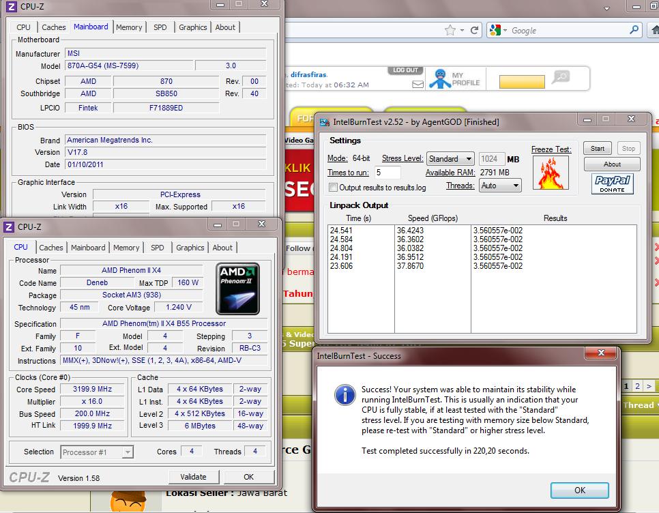Click the Level 3 cache value 6 MBytes
The width and height of the screenshot is (659, 513).
[200, 426]
